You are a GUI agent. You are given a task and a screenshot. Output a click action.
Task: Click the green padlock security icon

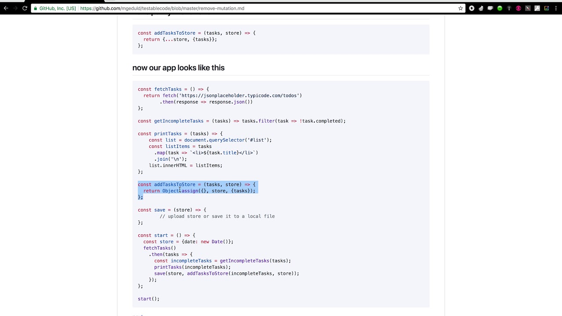point(36,8)
